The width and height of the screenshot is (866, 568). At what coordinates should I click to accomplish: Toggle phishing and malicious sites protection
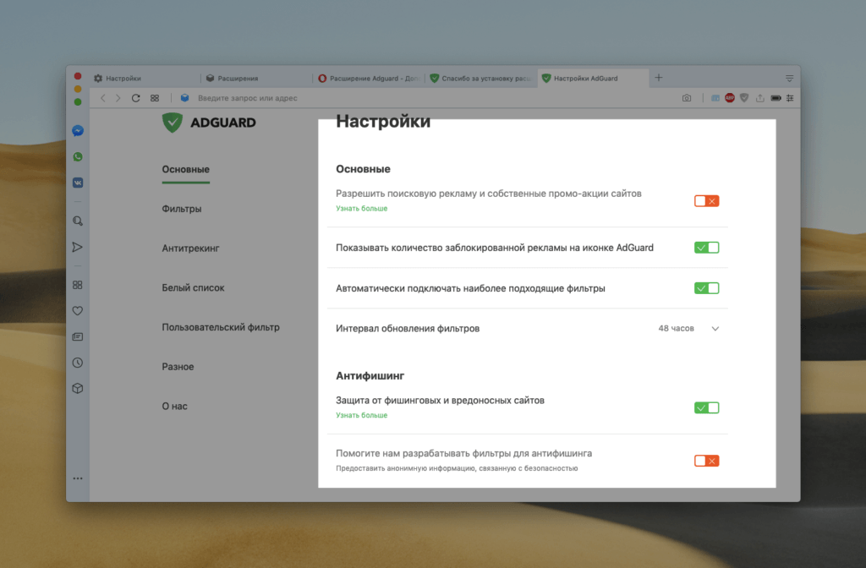coord(706,408)
